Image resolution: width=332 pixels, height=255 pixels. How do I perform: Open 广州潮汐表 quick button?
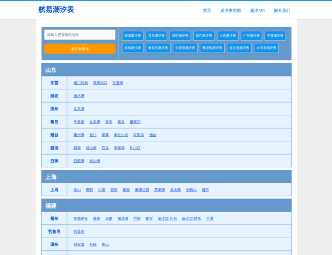(x=251, y=36)
